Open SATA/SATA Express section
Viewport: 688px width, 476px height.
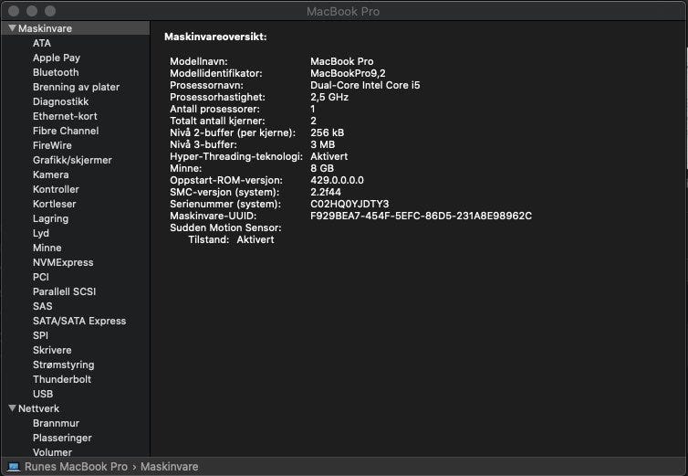[79, 321]
